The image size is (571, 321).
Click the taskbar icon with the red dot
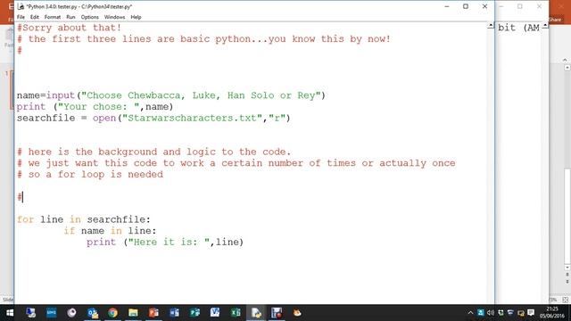pos(277,313)
